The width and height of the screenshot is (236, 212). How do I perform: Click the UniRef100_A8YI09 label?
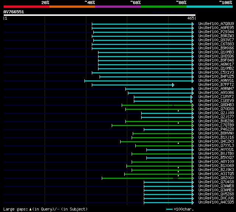point(216,162)
